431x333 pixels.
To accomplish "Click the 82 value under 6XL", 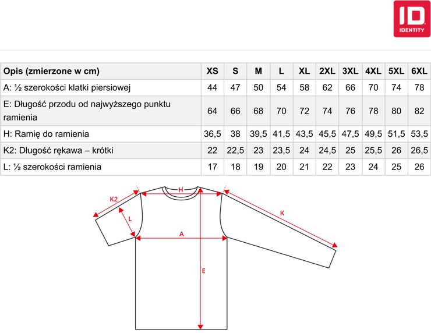I will pos(419,111).
